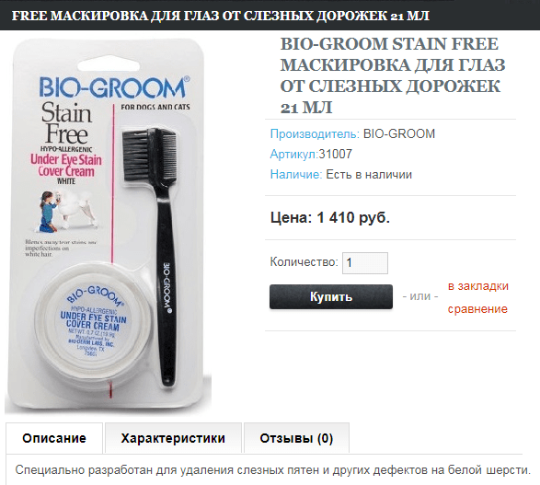Click the dark header bar product title
Viewport: 540px width, 485px height.
(x=221, y=16)
